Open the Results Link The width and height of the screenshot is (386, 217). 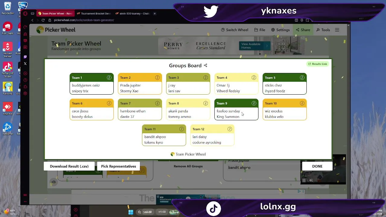pos(318,64)
